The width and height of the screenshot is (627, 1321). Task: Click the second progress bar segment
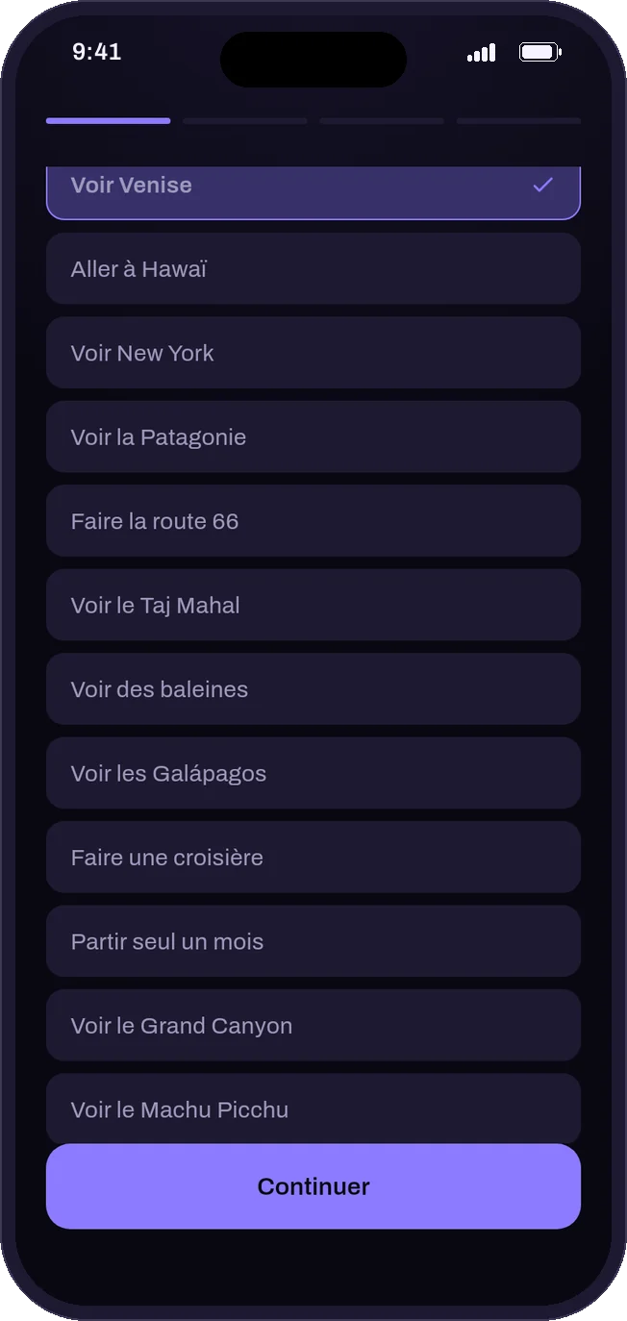pos(245,121)
